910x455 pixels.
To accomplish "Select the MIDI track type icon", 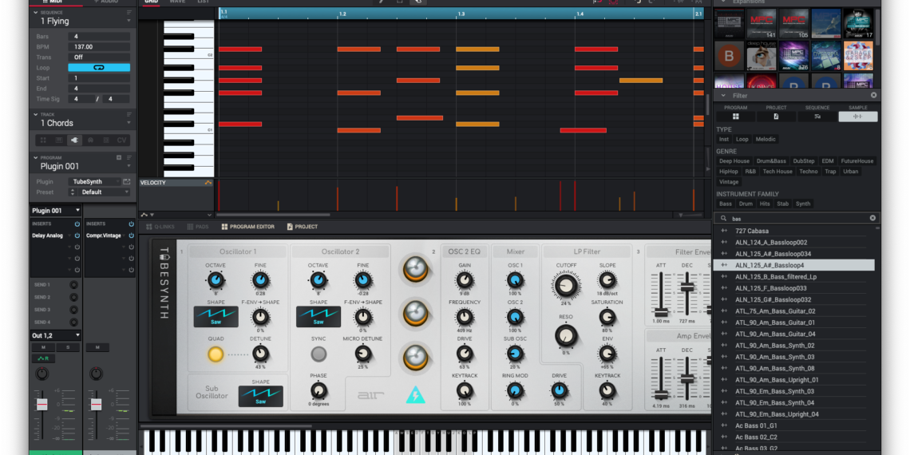I will pos(90,140).
